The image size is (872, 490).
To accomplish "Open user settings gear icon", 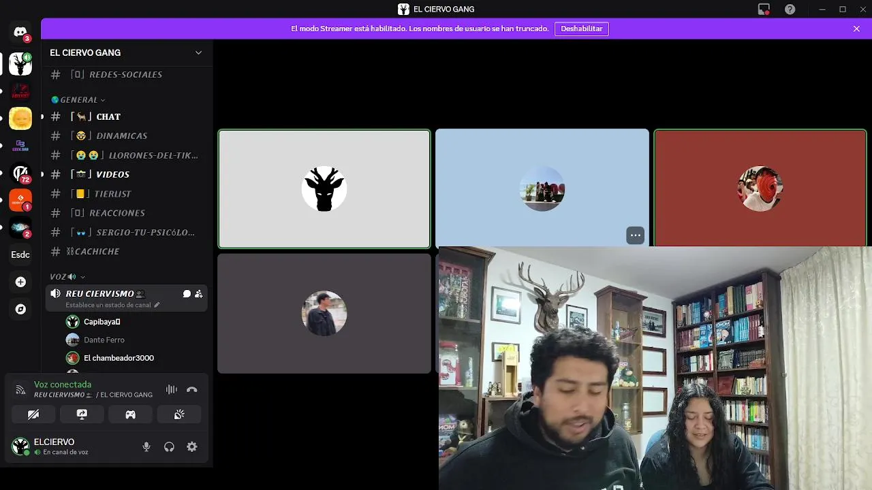I will coord(192,446).
